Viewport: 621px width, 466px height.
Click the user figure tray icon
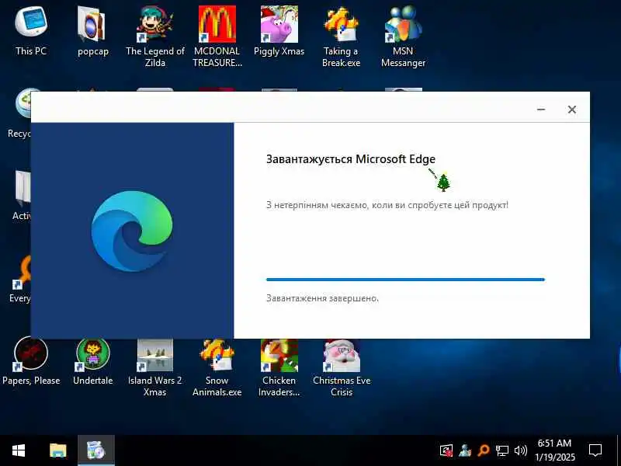(x=465, y=450)
